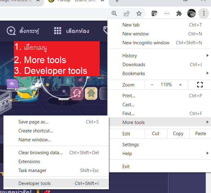Click the Copy button in Edit row
The height and width of the screenshot is (193, 211).
[x=178, y=134]
